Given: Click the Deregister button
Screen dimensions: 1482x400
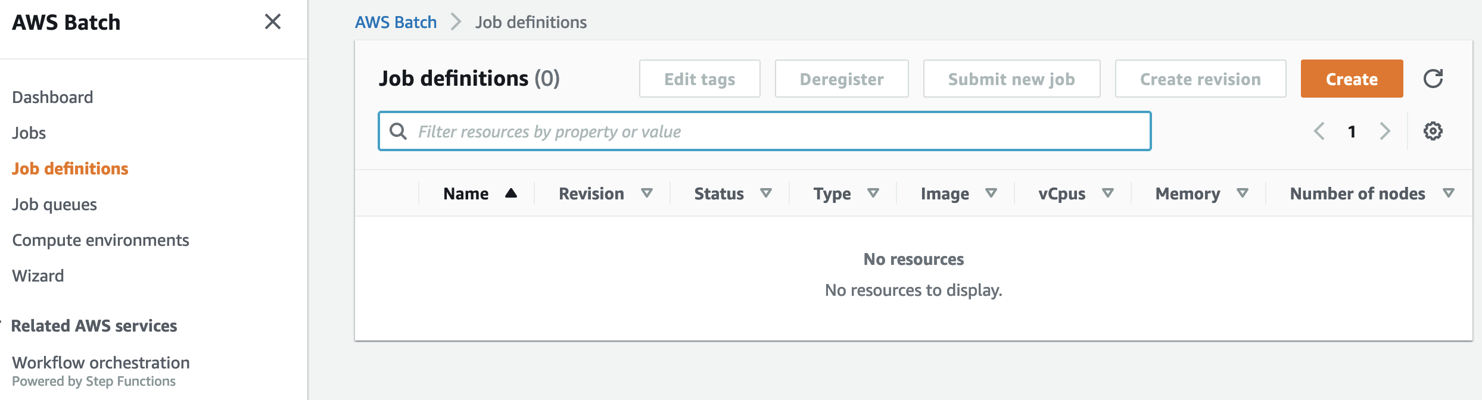Looking at the screenshot, I should coord(842,79).
